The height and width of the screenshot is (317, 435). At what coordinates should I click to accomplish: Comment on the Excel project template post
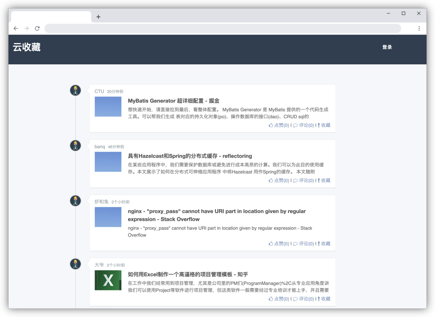pyautogui.click(x=304, y=299)
